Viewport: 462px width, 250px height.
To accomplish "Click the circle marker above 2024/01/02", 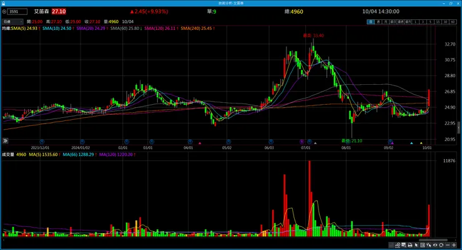I will click(82, 142).
